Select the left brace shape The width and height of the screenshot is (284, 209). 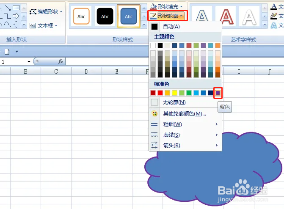pyautogui.click(x=16, y=24)
